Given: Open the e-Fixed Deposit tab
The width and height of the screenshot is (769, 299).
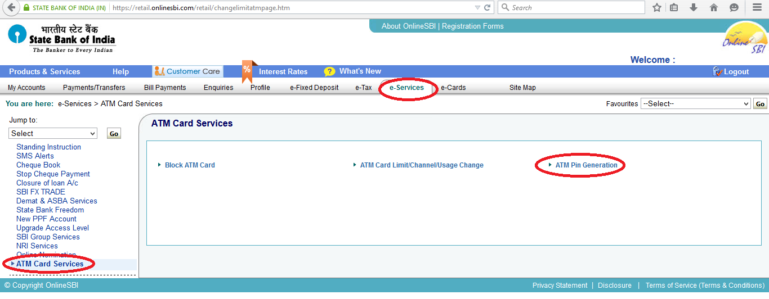Looking at the screenshot, I should coord(314,88).
